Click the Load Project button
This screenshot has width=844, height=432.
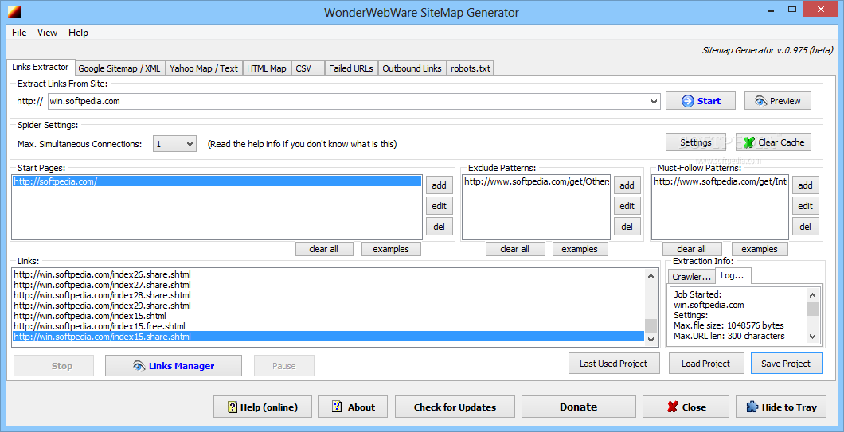point(706,364)
